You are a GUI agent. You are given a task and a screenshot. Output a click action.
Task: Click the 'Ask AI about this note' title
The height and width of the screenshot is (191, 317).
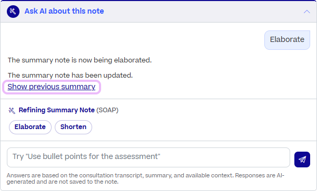click(x=64, y=11)
